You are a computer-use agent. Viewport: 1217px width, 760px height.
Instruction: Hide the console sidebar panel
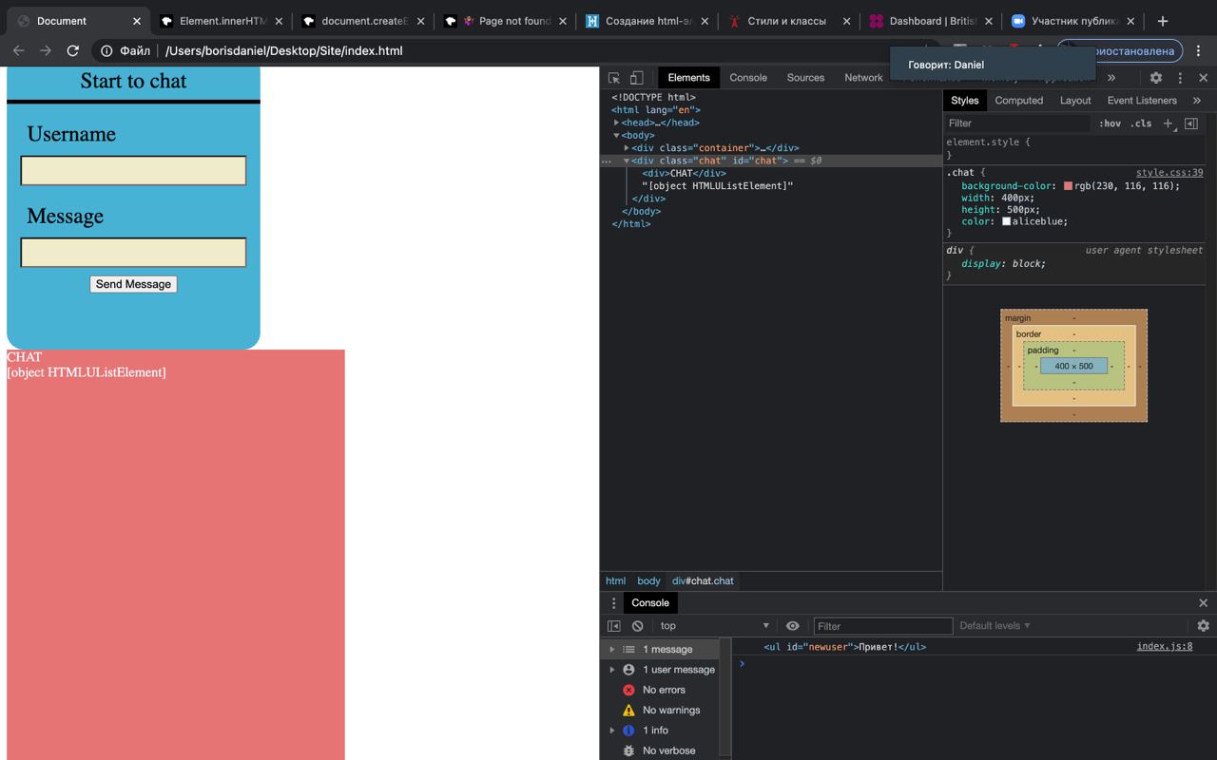point(614,626)
